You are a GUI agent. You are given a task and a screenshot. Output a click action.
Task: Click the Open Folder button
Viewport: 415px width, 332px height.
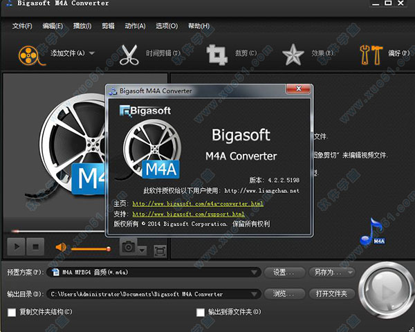[332, 293]
